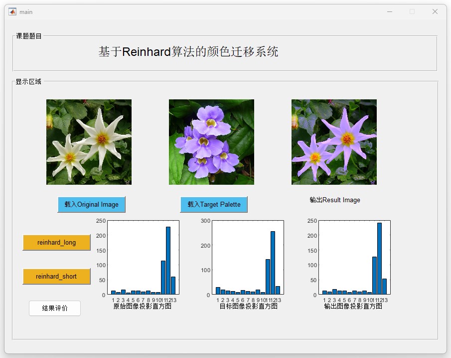Image resolution: width=451 pixels, height=358 pixels.
Task: Click the 显示区域 panel label
Action: point(28,81)
